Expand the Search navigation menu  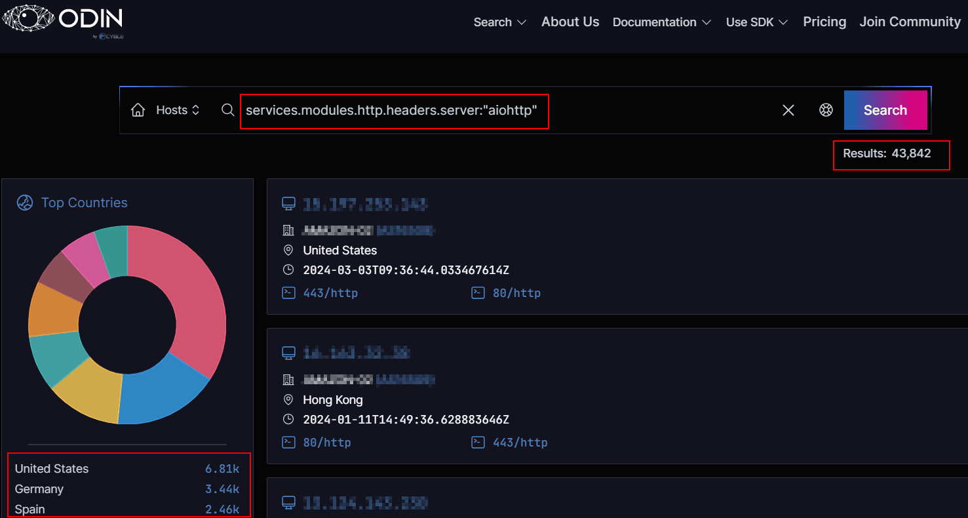[500, 22]
